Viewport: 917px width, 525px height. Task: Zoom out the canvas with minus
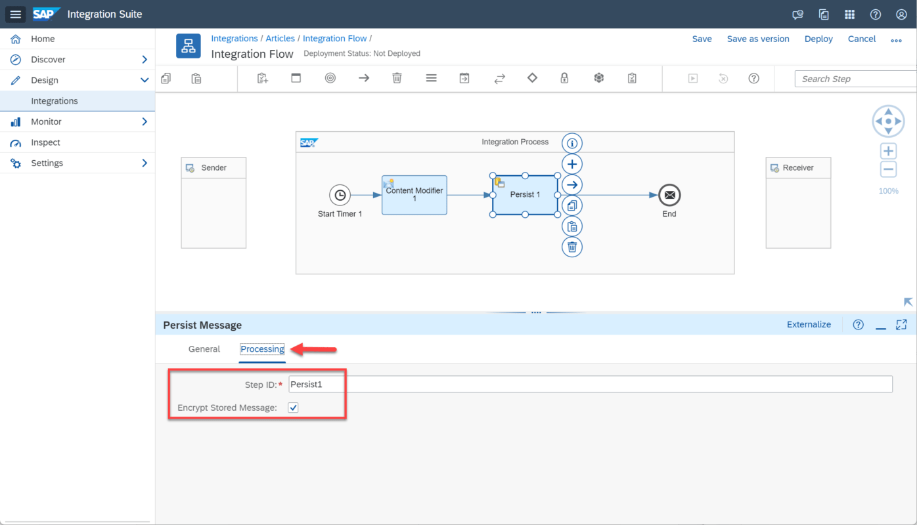888,169
